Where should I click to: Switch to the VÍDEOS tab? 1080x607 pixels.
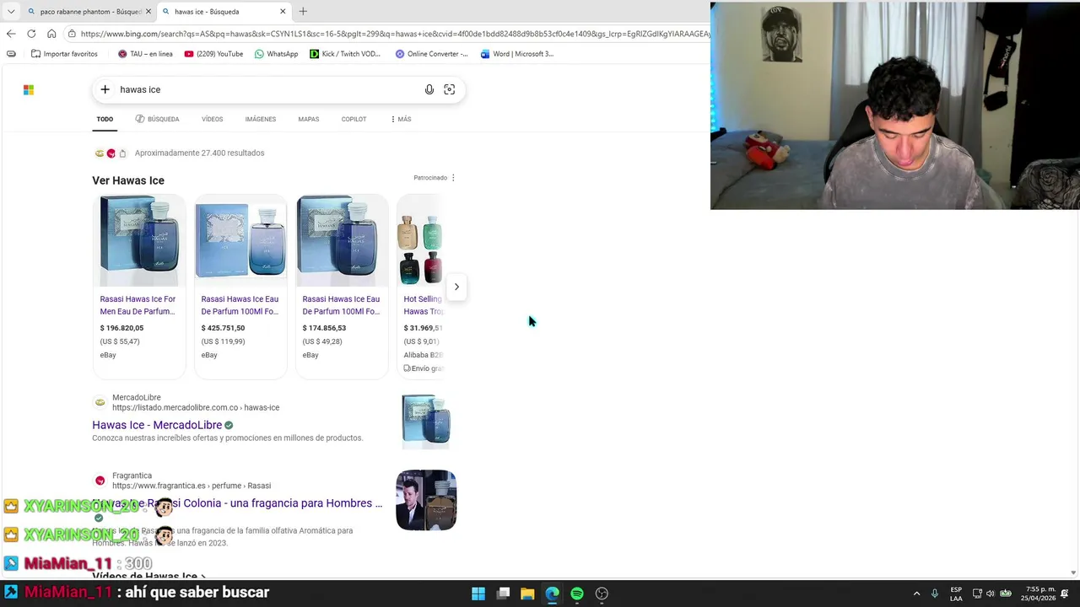pyautogui.click(x=212, y=120)
